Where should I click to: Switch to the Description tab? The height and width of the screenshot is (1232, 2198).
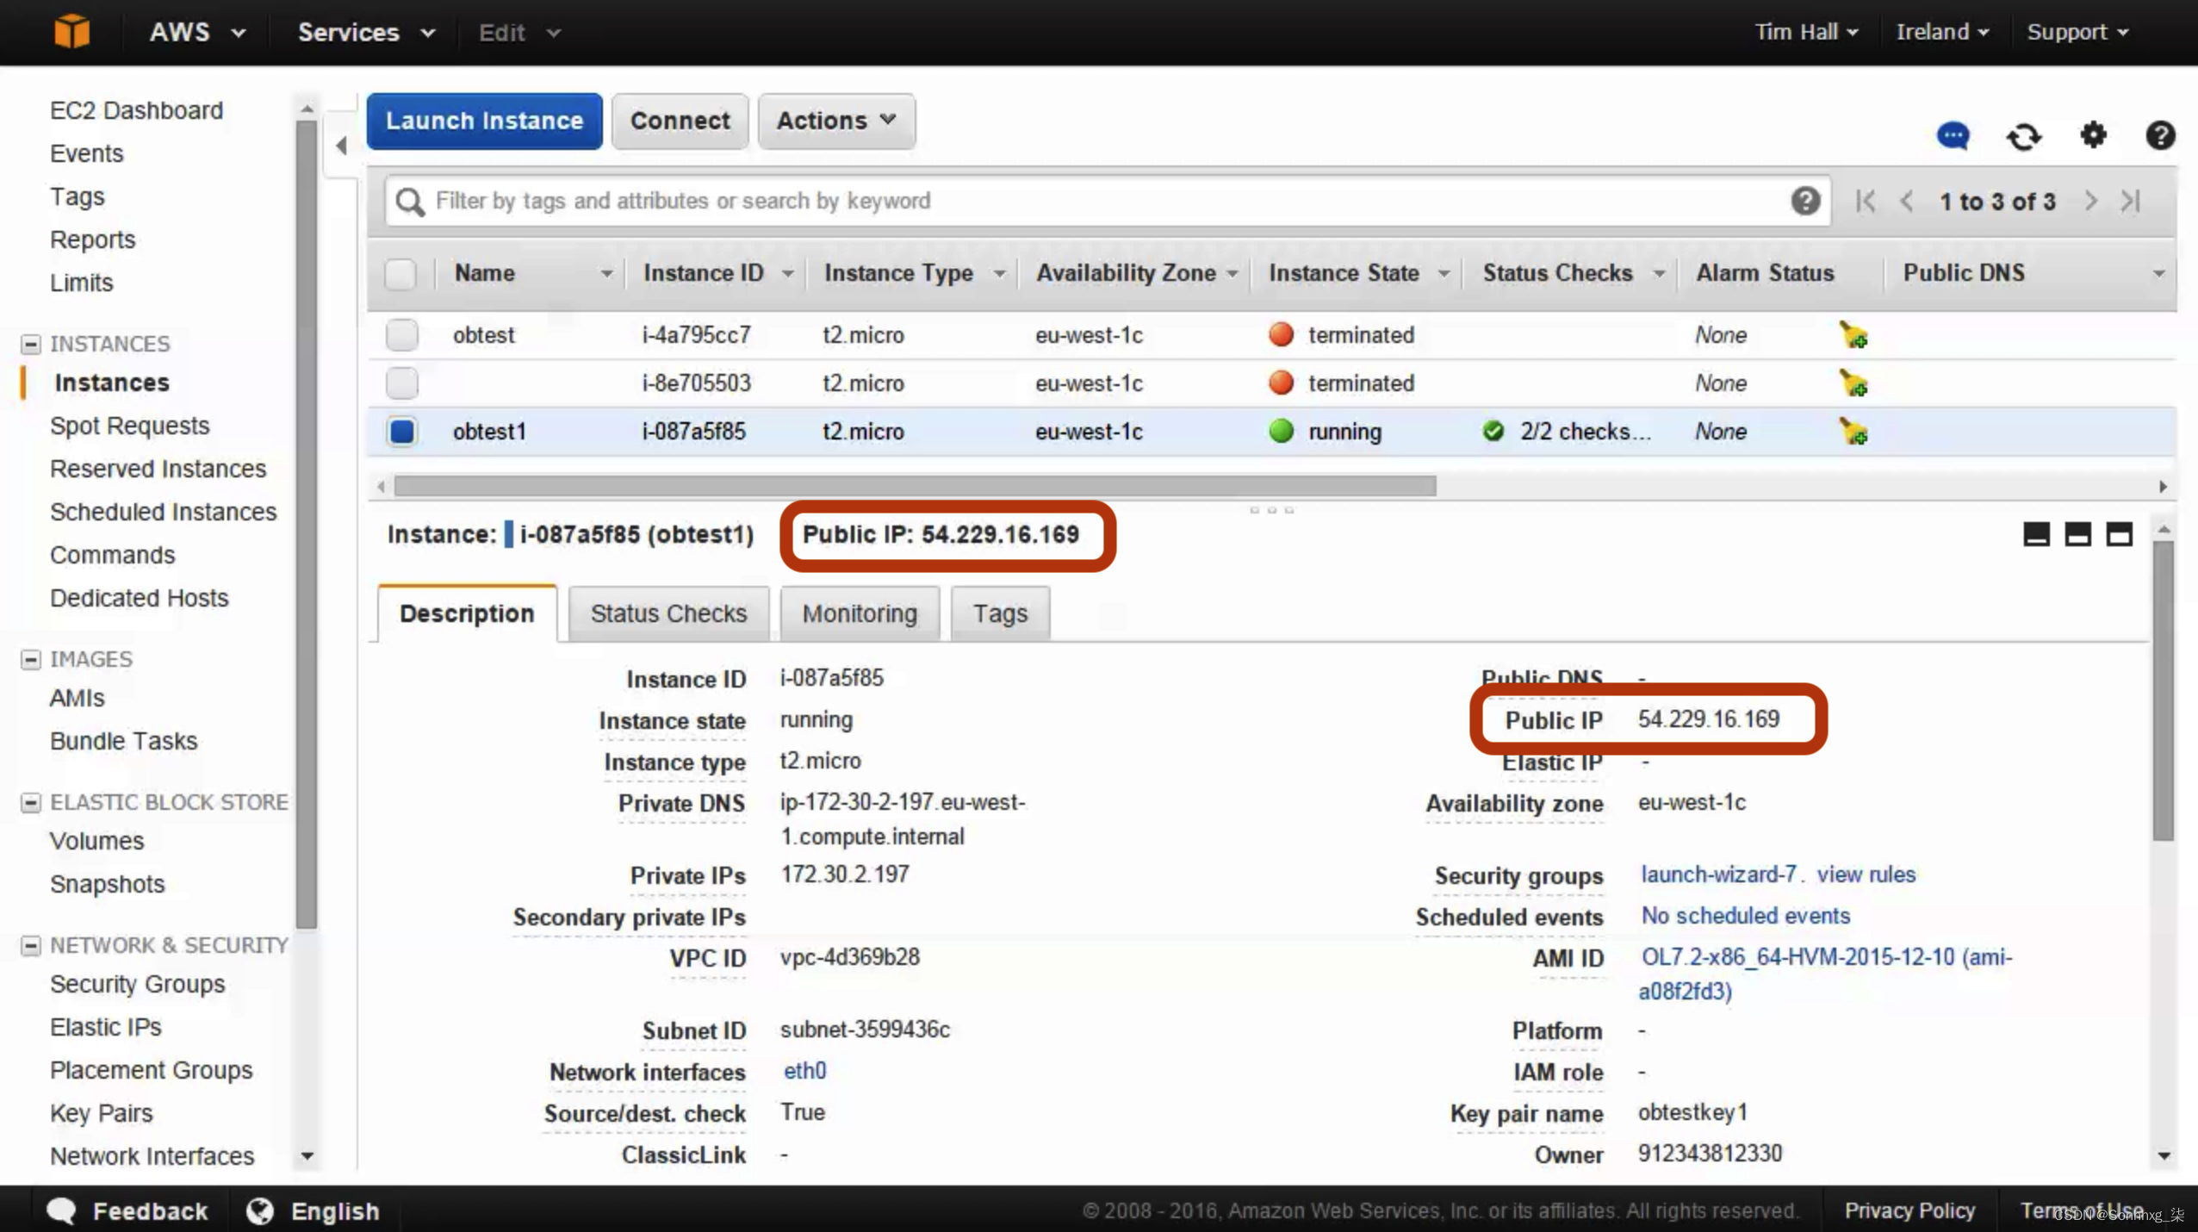click(x=467, y=613)
